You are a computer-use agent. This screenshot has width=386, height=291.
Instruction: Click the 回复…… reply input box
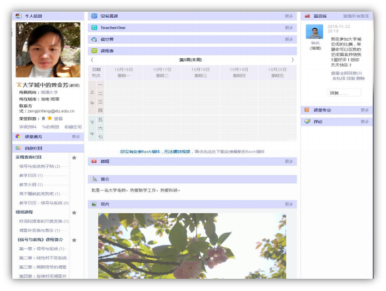(344, 93)
